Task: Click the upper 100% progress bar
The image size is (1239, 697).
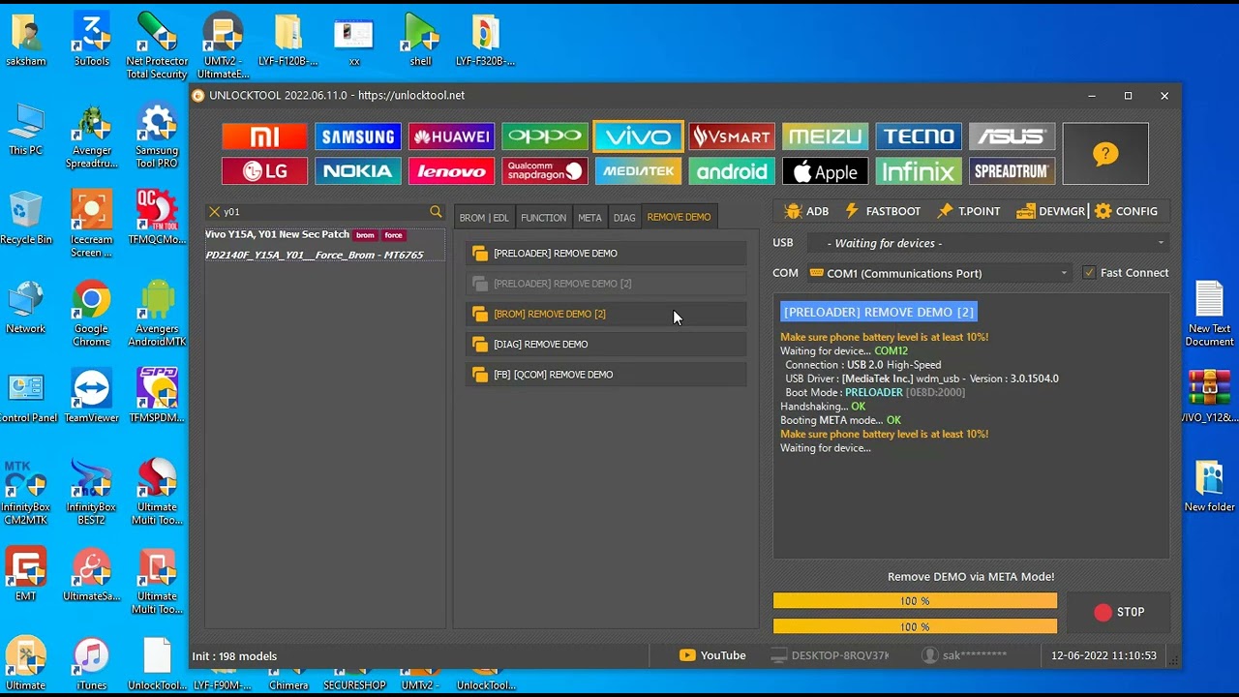Action: [915, 601]
